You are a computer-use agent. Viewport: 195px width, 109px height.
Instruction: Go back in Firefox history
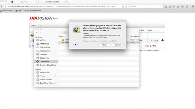[2, 7]
